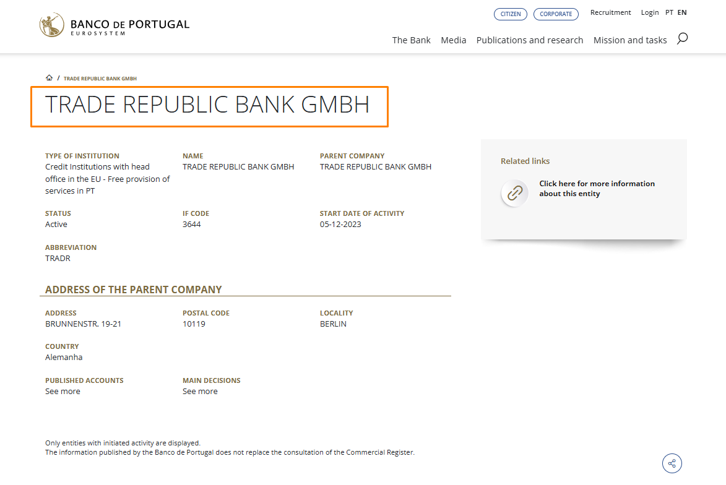Click the type of institution description text
Image resolution: width=726 pixels, height=485 pixels.
click(108, 179)
